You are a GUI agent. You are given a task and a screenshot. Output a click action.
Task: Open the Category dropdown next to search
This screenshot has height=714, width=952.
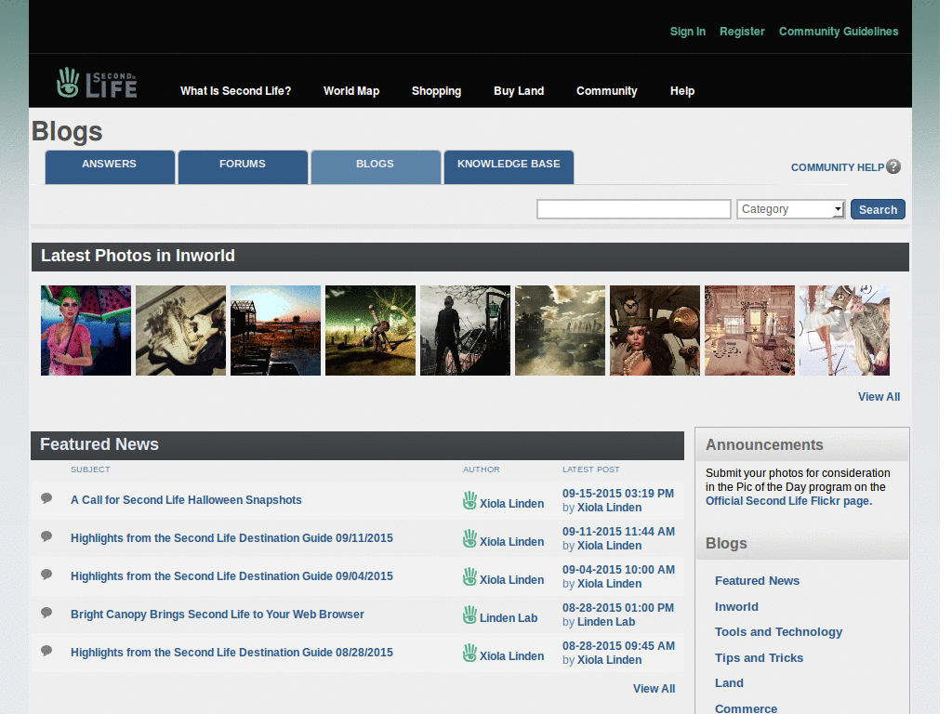[x=790, y=208]
